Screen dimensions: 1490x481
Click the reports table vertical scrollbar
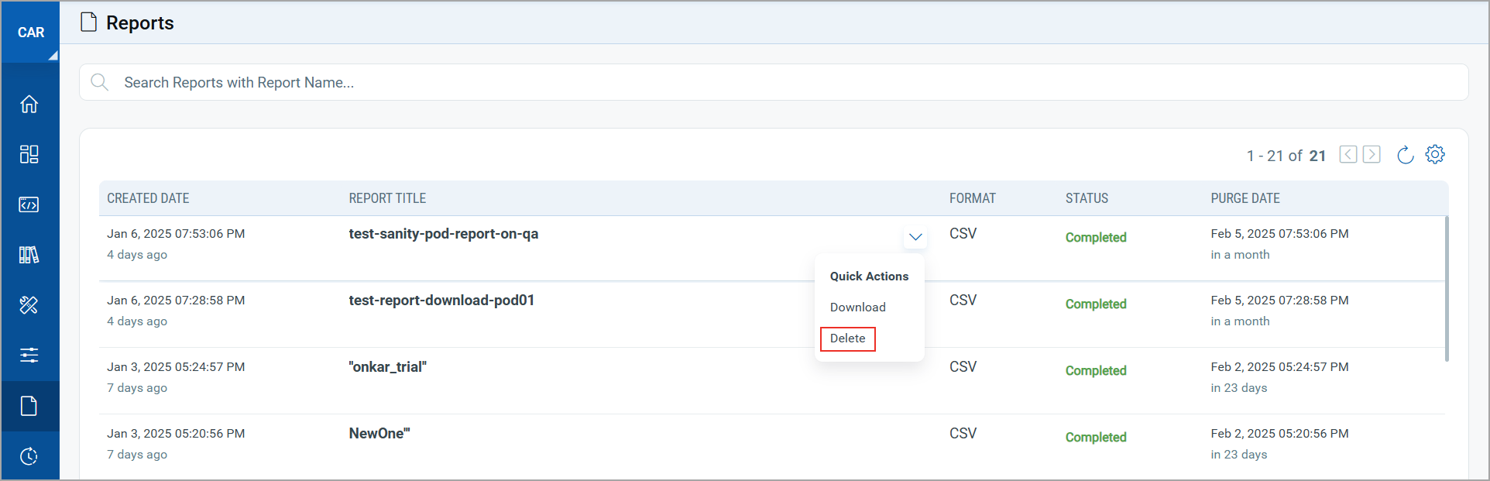[x=1446, y=288]
